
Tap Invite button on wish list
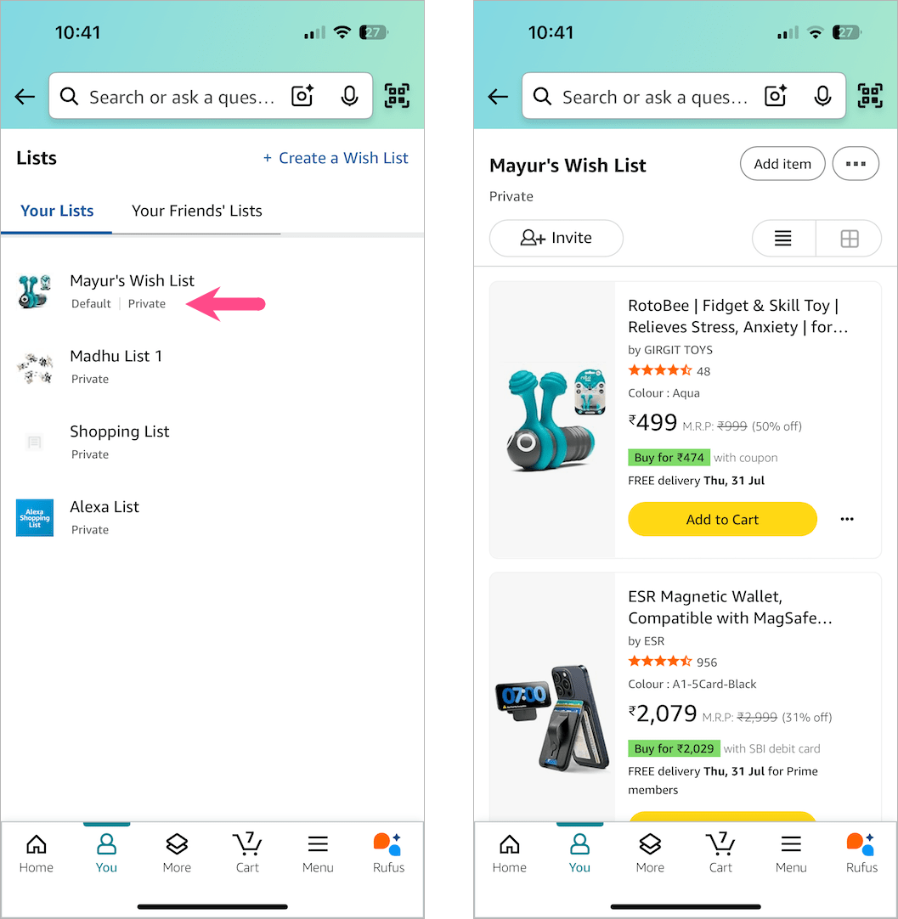556,238
